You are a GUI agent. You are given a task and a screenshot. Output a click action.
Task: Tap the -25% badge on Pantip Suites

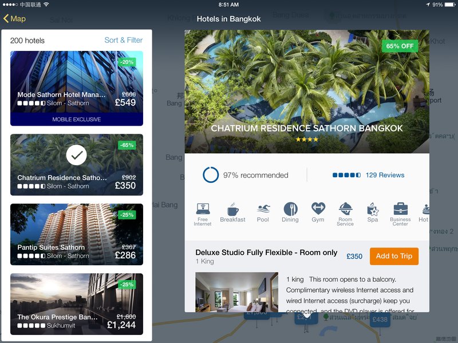[127, 215]
